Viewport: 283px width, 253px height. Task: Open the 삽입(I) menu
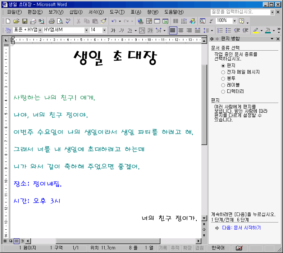pos(76,12)
